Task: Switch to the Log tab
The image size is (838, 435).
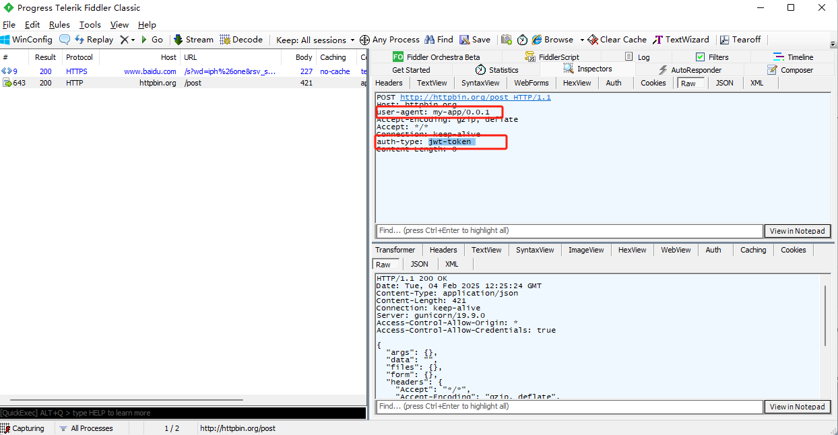Action: click(637, 57)
